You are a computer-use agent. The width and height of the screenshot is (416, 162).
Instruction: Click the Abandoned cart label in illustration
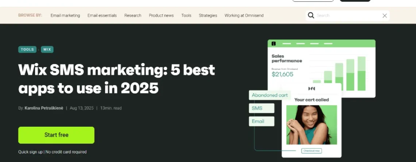coord(270,95)
